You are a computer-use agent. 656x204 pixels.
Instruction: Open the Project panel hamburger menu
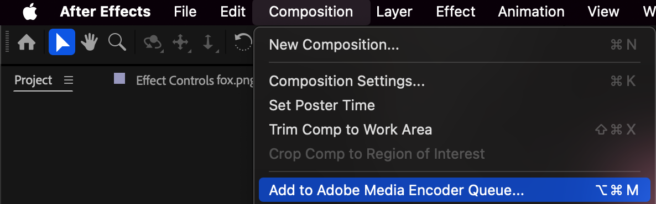pos(68,80)
